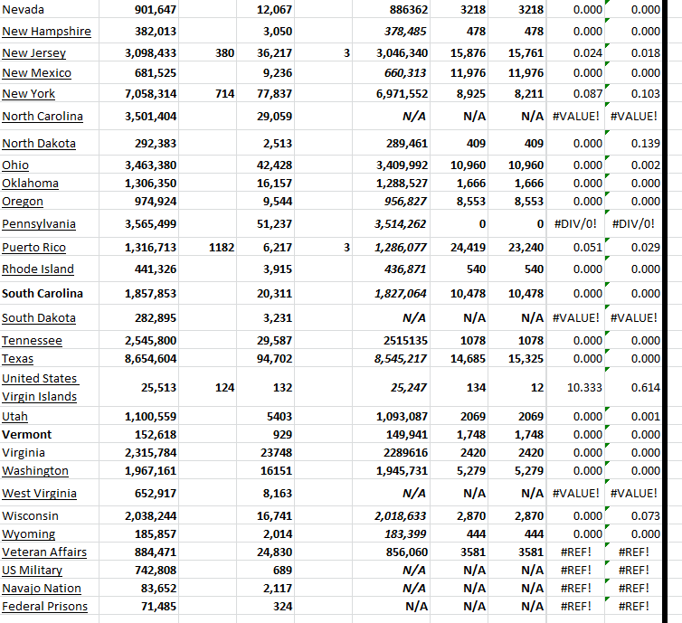
Task: Select Puerto Rico's 1182 value cell
Action: pyautogui.click(x=221, y=248)
